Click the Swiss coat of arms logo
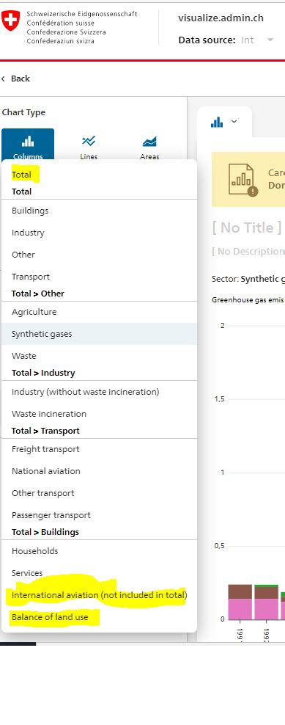The height and width of the screenshot is (725, 285). [x=11, y=21]
